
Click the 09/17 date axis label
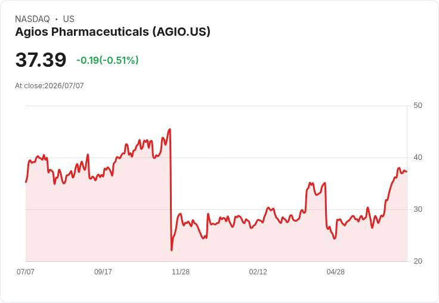pos(103,271)
